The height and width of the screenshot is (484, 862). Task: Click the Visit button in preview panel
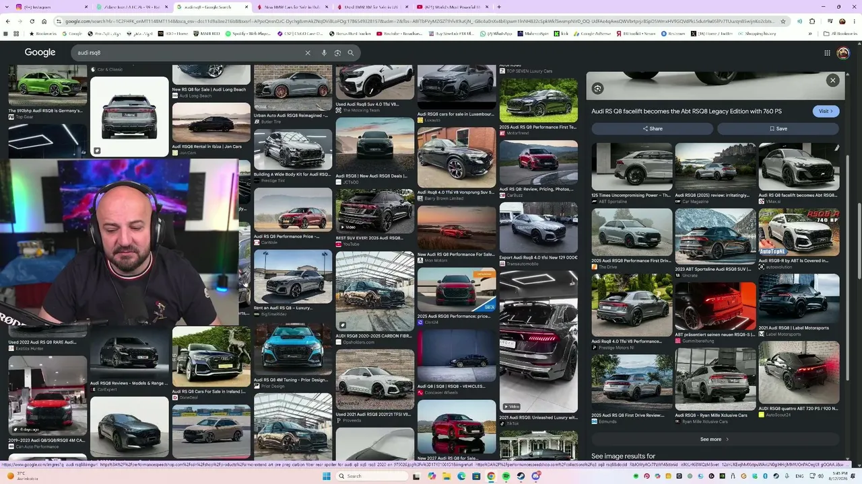(x=826, y=111)
